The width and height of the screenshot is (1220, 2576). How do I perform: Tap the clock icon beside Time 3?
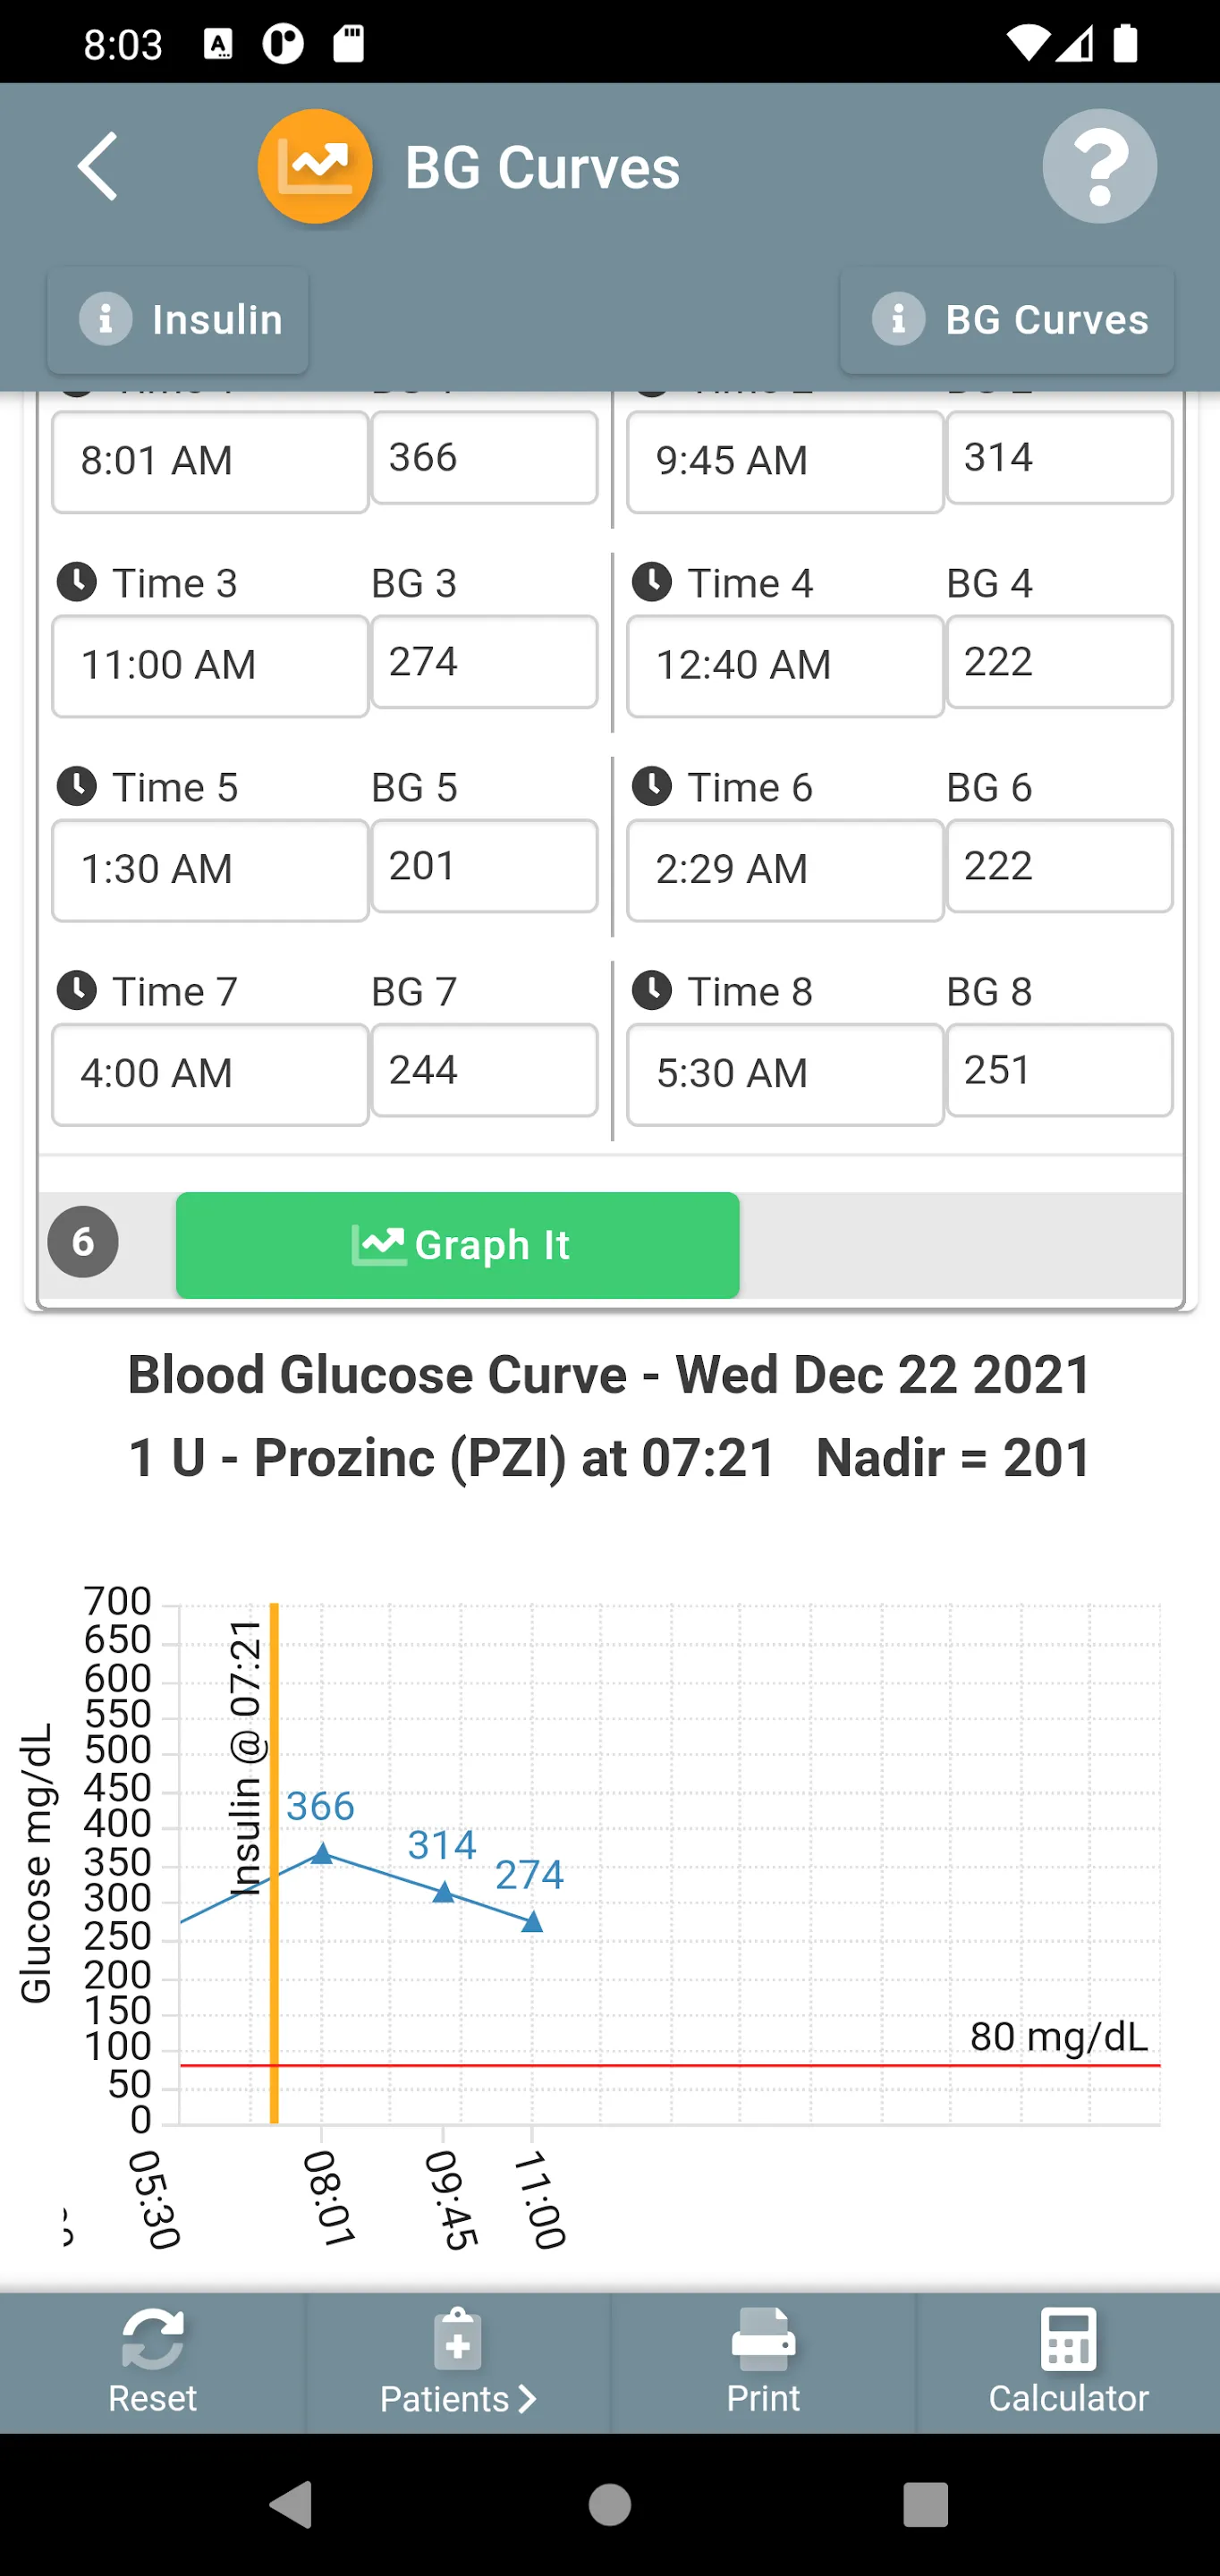(x=77, y=582)
